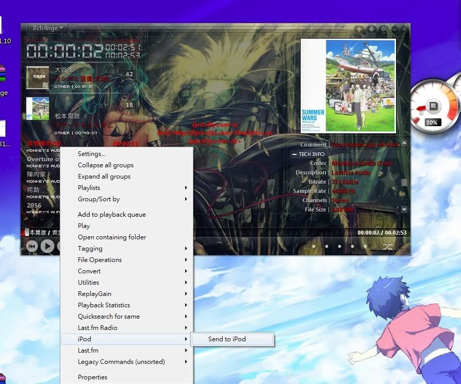Image resolution: width=461 pixels, height=384 pixels.
Task: Choose Send to iPod
Action: coord(232,339)
